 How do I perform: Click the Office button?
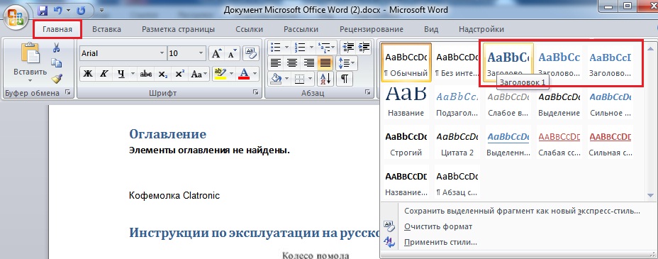tap(16, 17)
